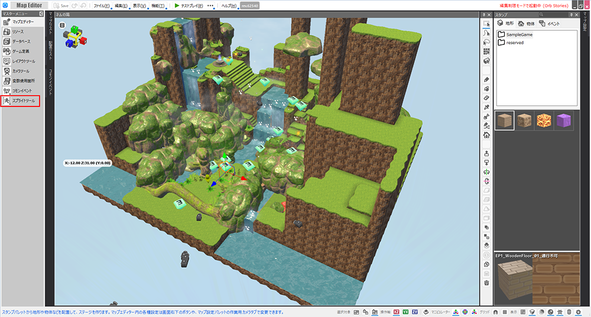Select the purple block stamp swatch
Screen dimensions: 591x317
click(x=563, y=121)
